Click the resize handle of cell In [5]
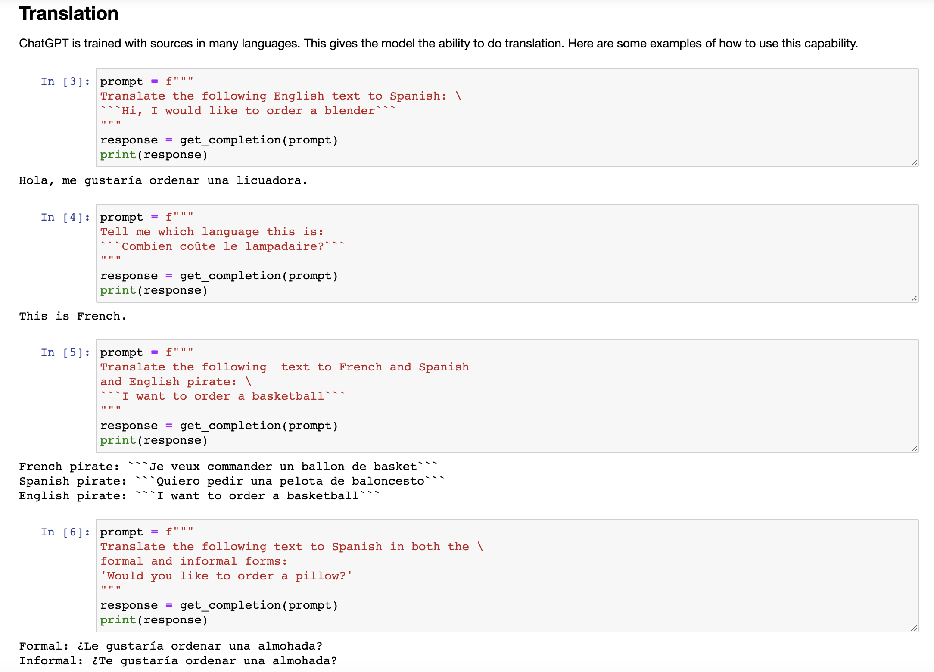Viewport: 934px width, 672px height. pyautogui.click(x=914, y=448)
